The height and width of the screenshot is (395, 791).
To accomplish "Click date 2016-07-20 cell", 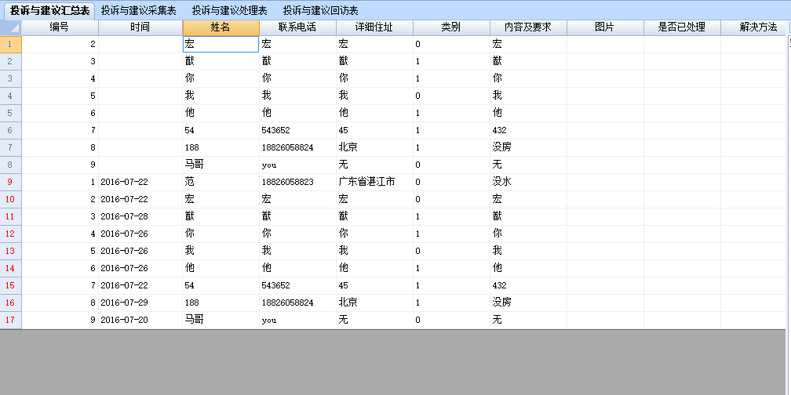I will point(140,320).
